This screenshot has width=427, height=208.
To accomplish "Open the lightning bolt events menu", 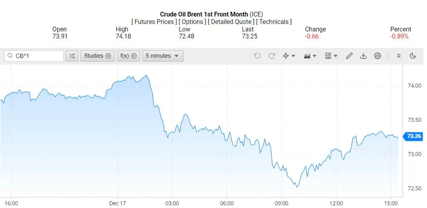I will point(289,56).
